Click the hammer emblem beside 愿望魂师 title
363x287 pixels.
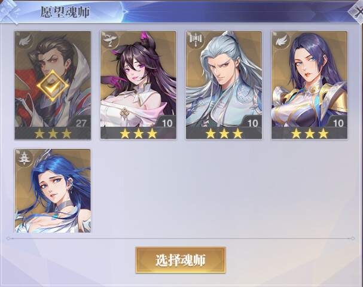pyautogui.click(x=9, y=11)
